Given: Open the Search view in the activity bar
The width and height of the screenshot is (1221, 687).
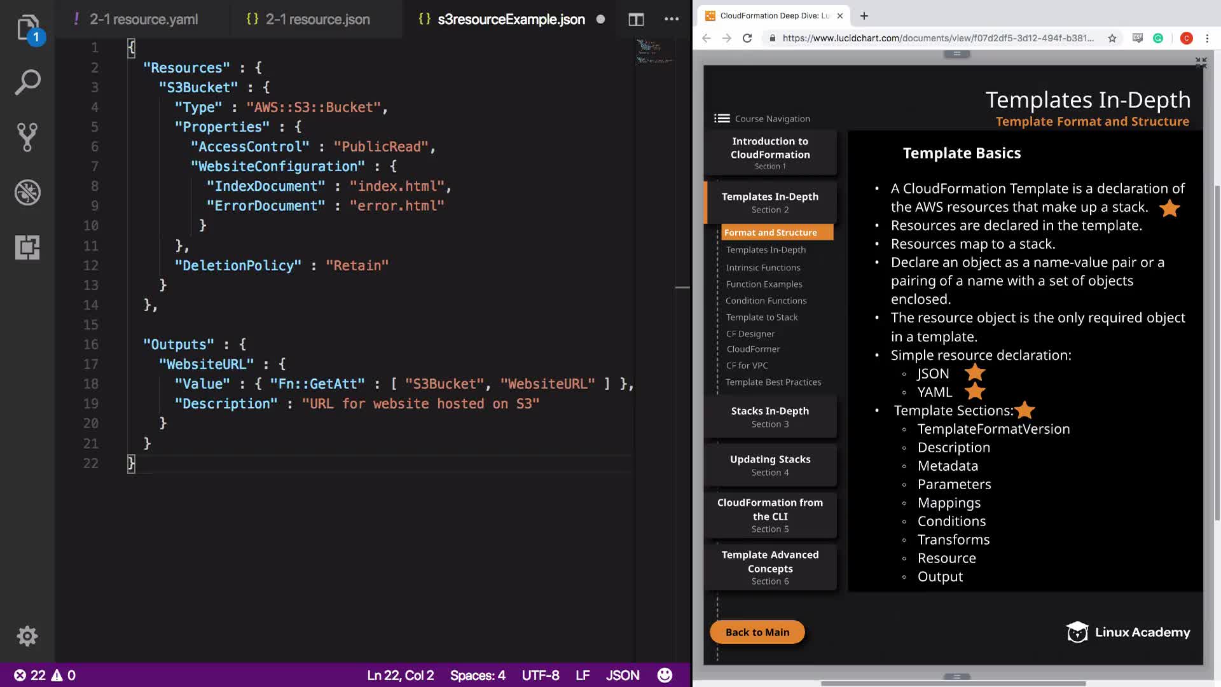Looking at the screenshot, I should [27, 83].
